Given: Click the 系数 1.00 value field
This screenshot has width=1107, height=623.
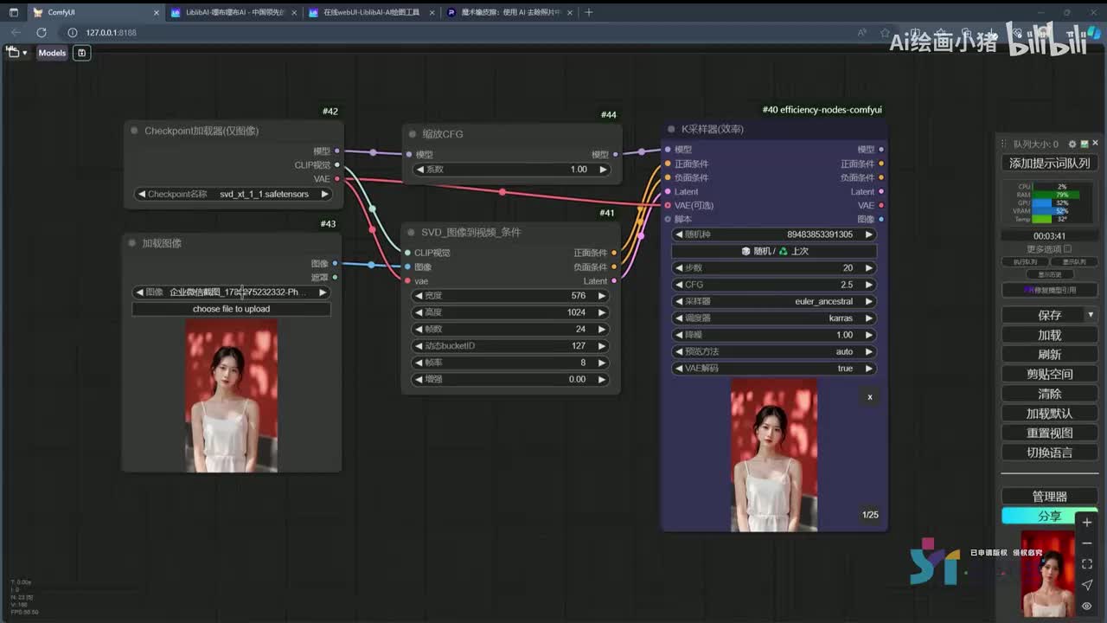Looking at the screenshot, I should [x=511, y=170].
